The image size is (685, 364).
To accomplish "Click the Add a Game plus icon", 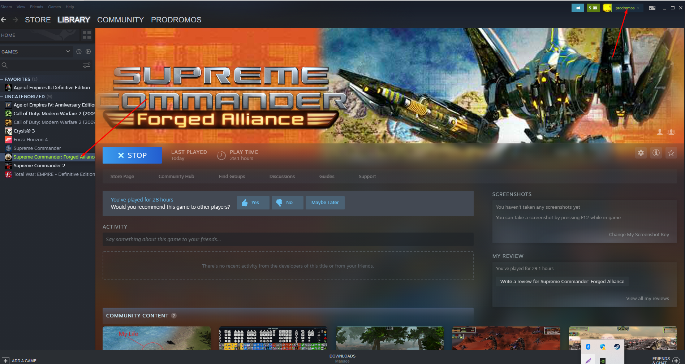I will (x=5, y=361).
